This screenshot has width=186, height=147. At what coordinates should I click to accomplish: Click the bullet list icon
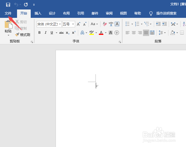(128, 24)
